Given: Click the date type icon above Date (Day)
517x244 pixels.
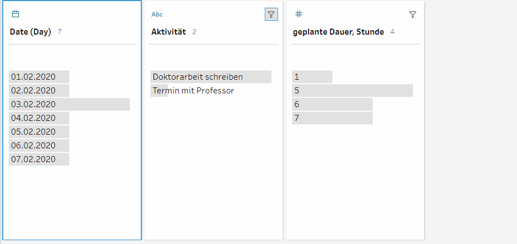Looking at the screenshot, I should (x=15, y=14).
